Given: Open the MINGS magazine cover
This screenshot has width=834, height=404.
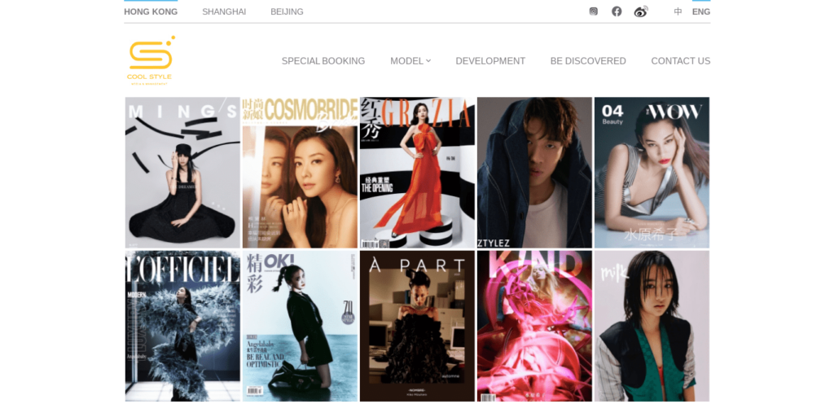Looking at the screenshot, I should (182, 172).
